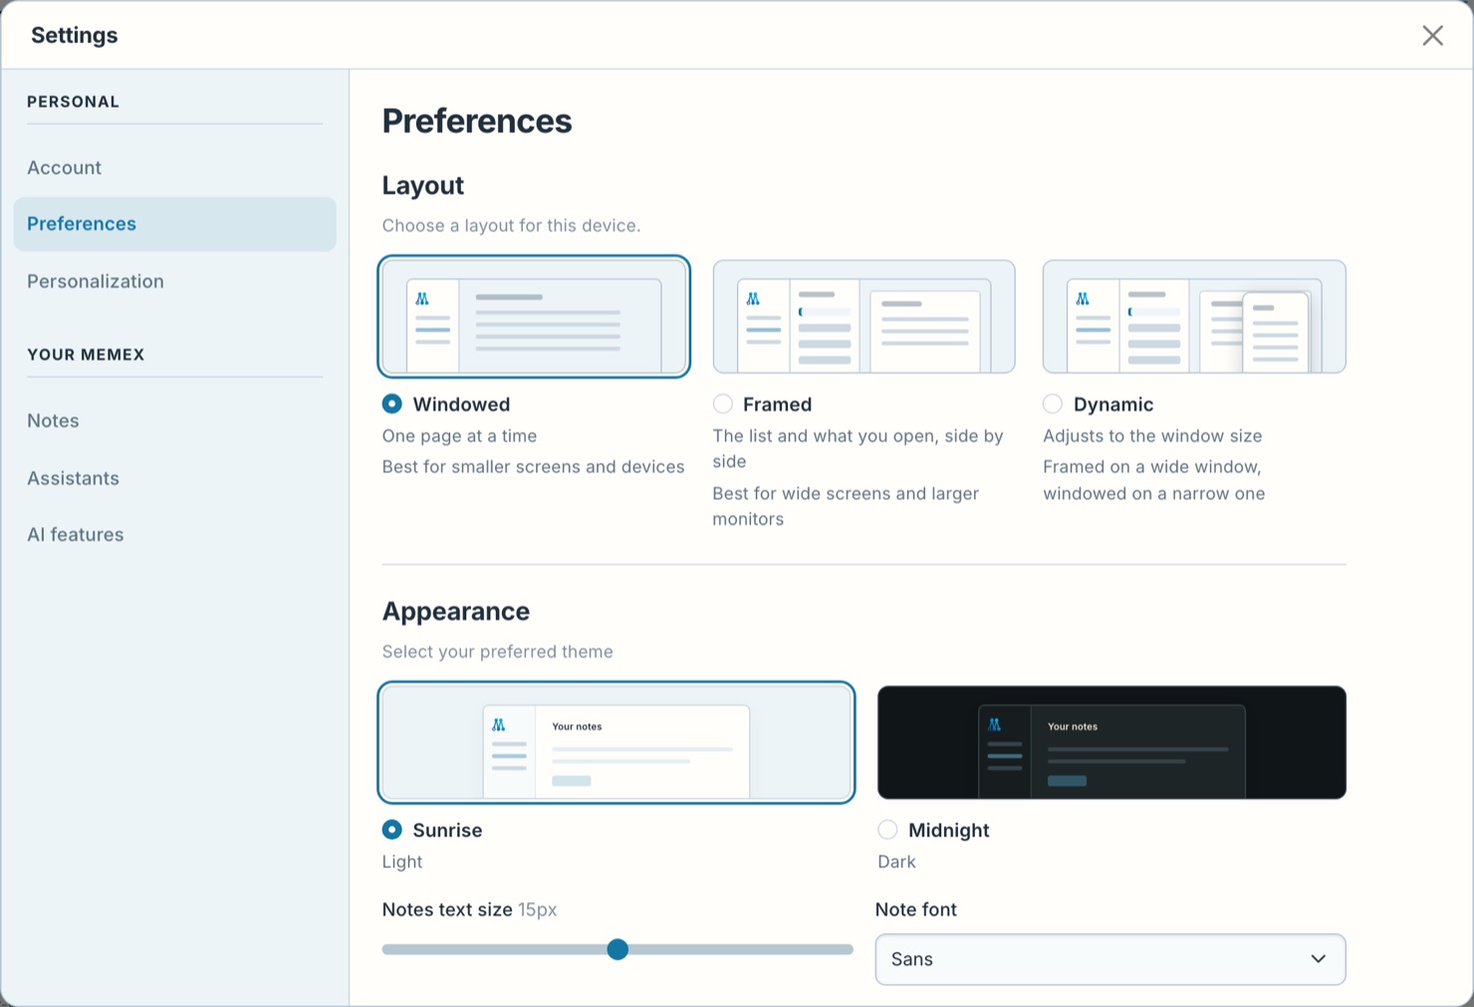Open AI features settings
The image size is (1474, 1007).
174,535
